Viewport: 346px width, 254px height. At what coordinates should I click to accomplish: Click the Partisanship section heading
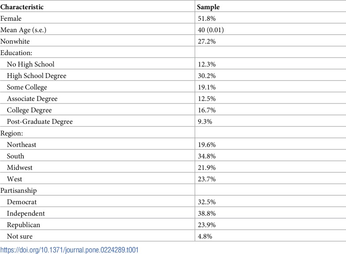coord(18,190)
